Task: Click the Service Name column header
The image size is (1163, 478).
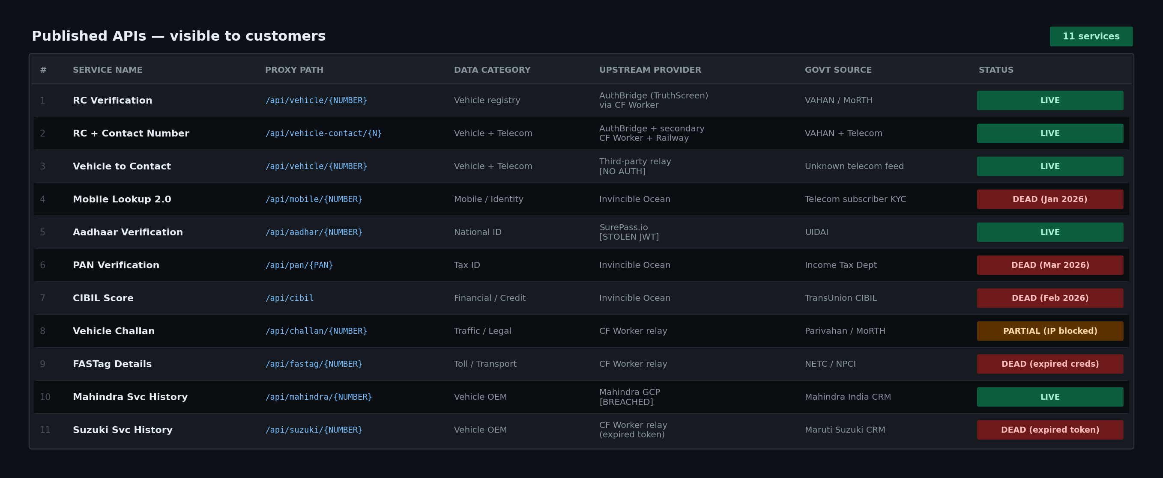Action: click(x=108, y=70)
